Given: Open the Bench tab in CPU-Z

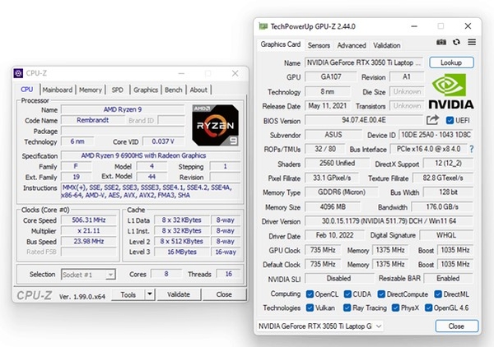Looking at the screenshot, I should tap(174, 90).
